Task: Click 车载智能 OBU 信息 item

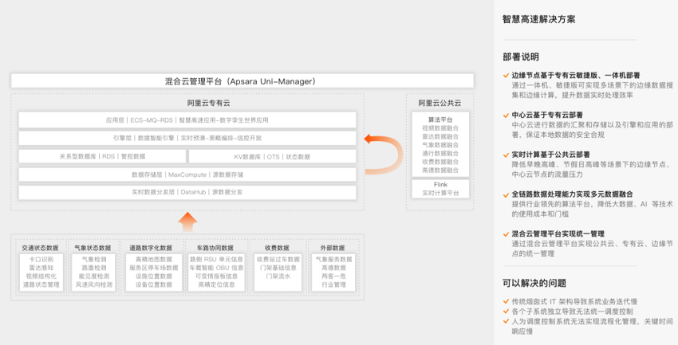Action: point(216,268)
